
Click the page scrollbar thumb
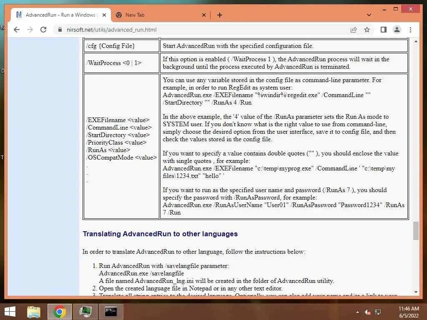pos(416,231)
